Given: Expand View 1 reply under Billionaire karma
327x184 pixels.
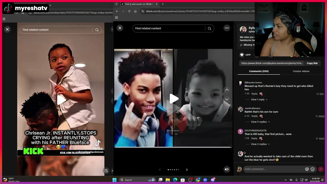Looking at the screenshot, I should (x=259, y=99).
